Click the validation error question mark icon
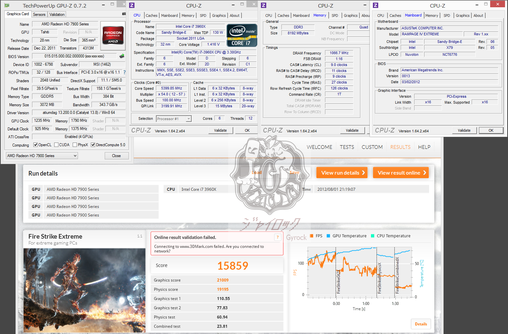Image resolution: width=508 pixels, height=334 pixels. point(277,237)
